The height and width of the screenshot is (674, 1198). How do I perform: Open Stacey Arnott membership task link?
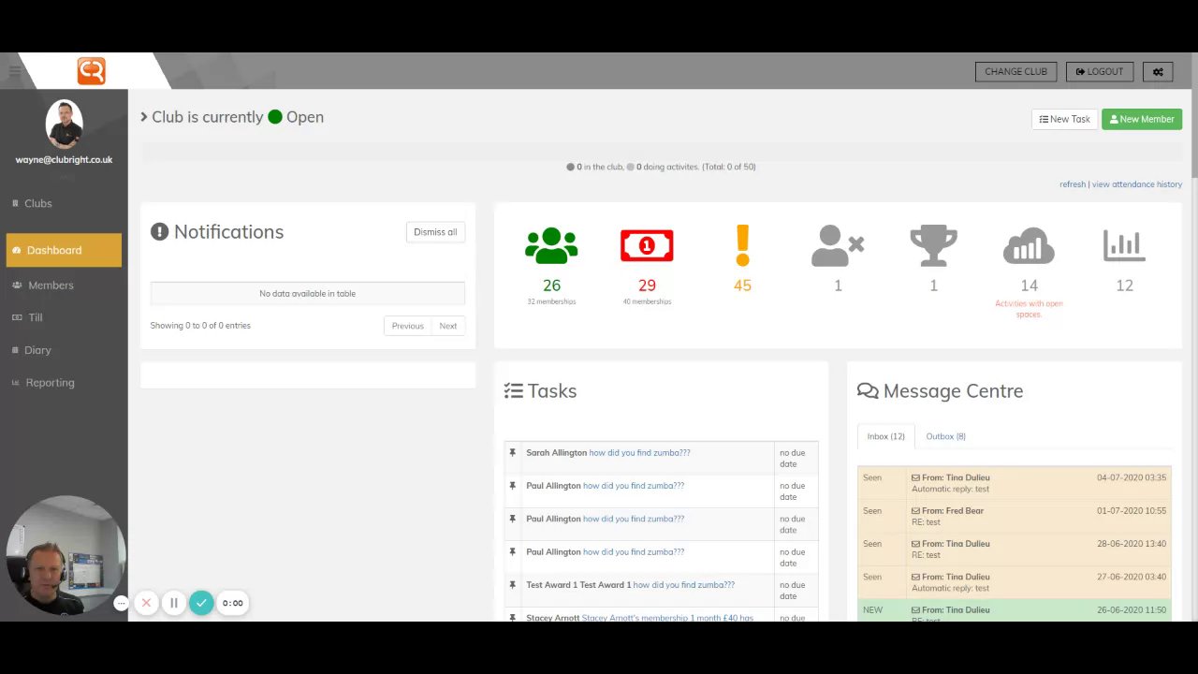[667, 618]
